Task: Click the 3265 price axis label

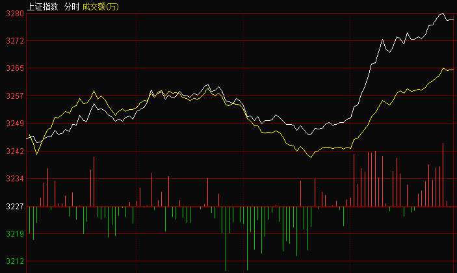Action: coord(15,68)
